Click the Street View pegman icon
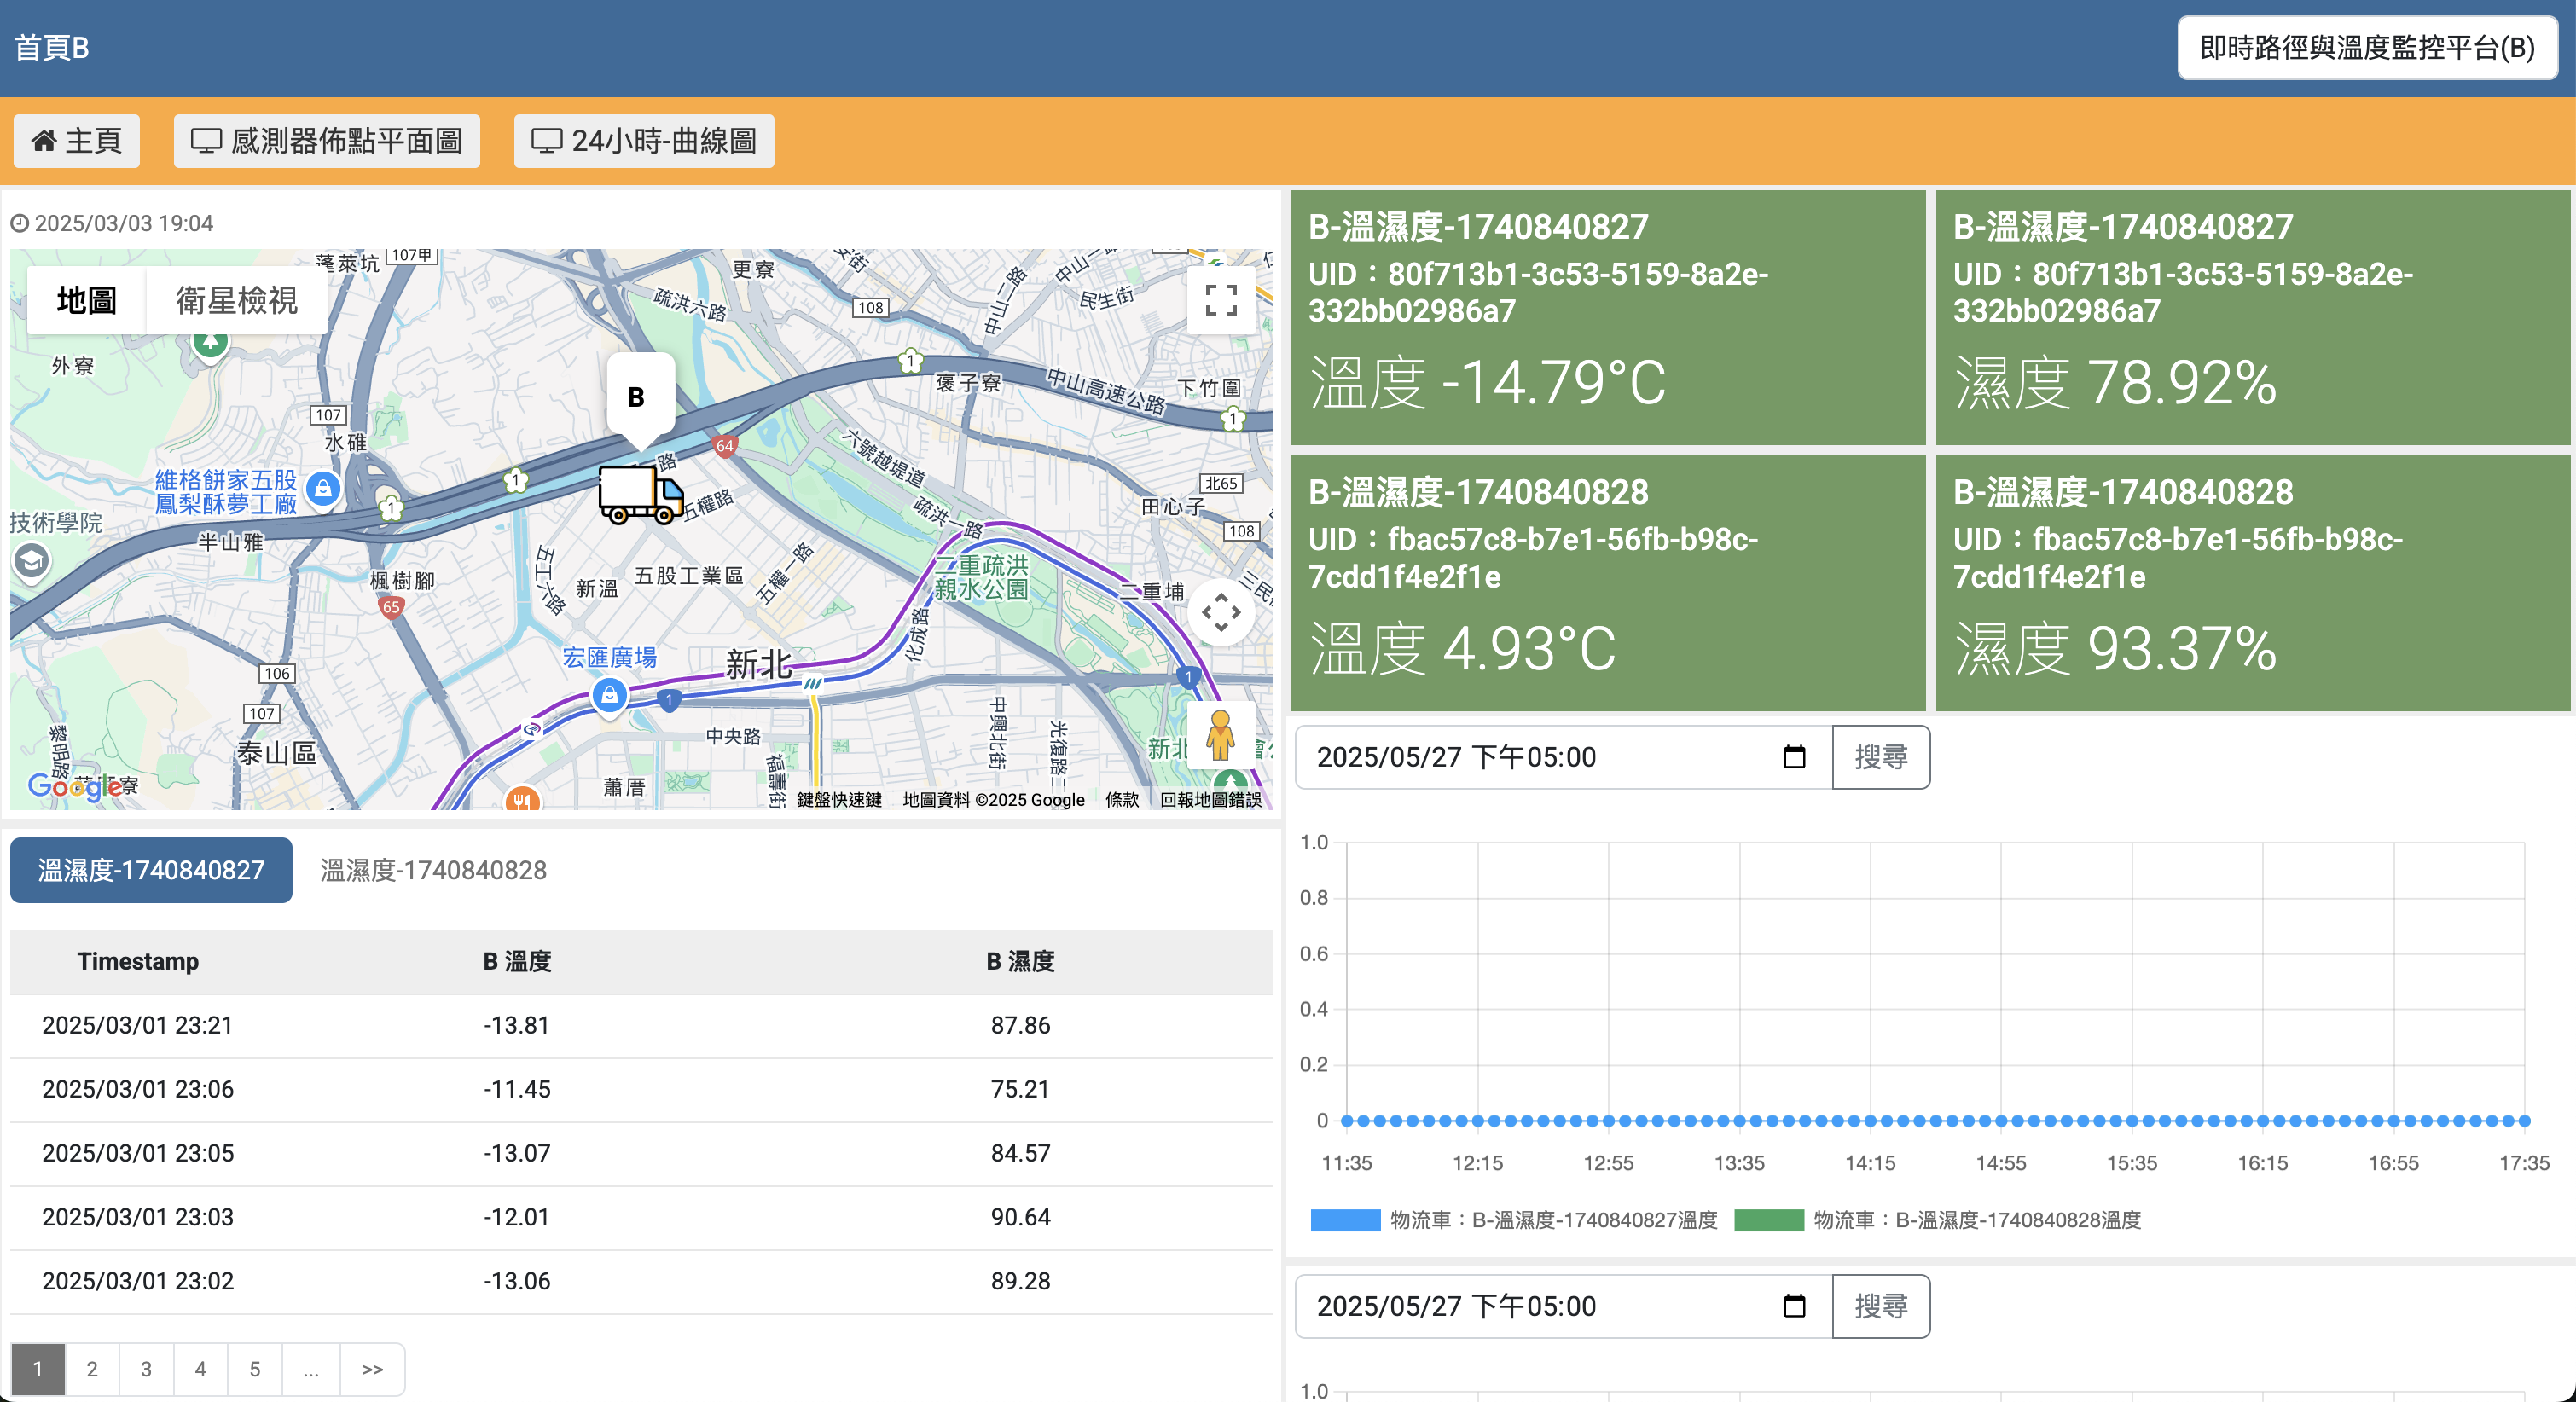Screen dimensions: 2576x1402 click(1220, 735)
